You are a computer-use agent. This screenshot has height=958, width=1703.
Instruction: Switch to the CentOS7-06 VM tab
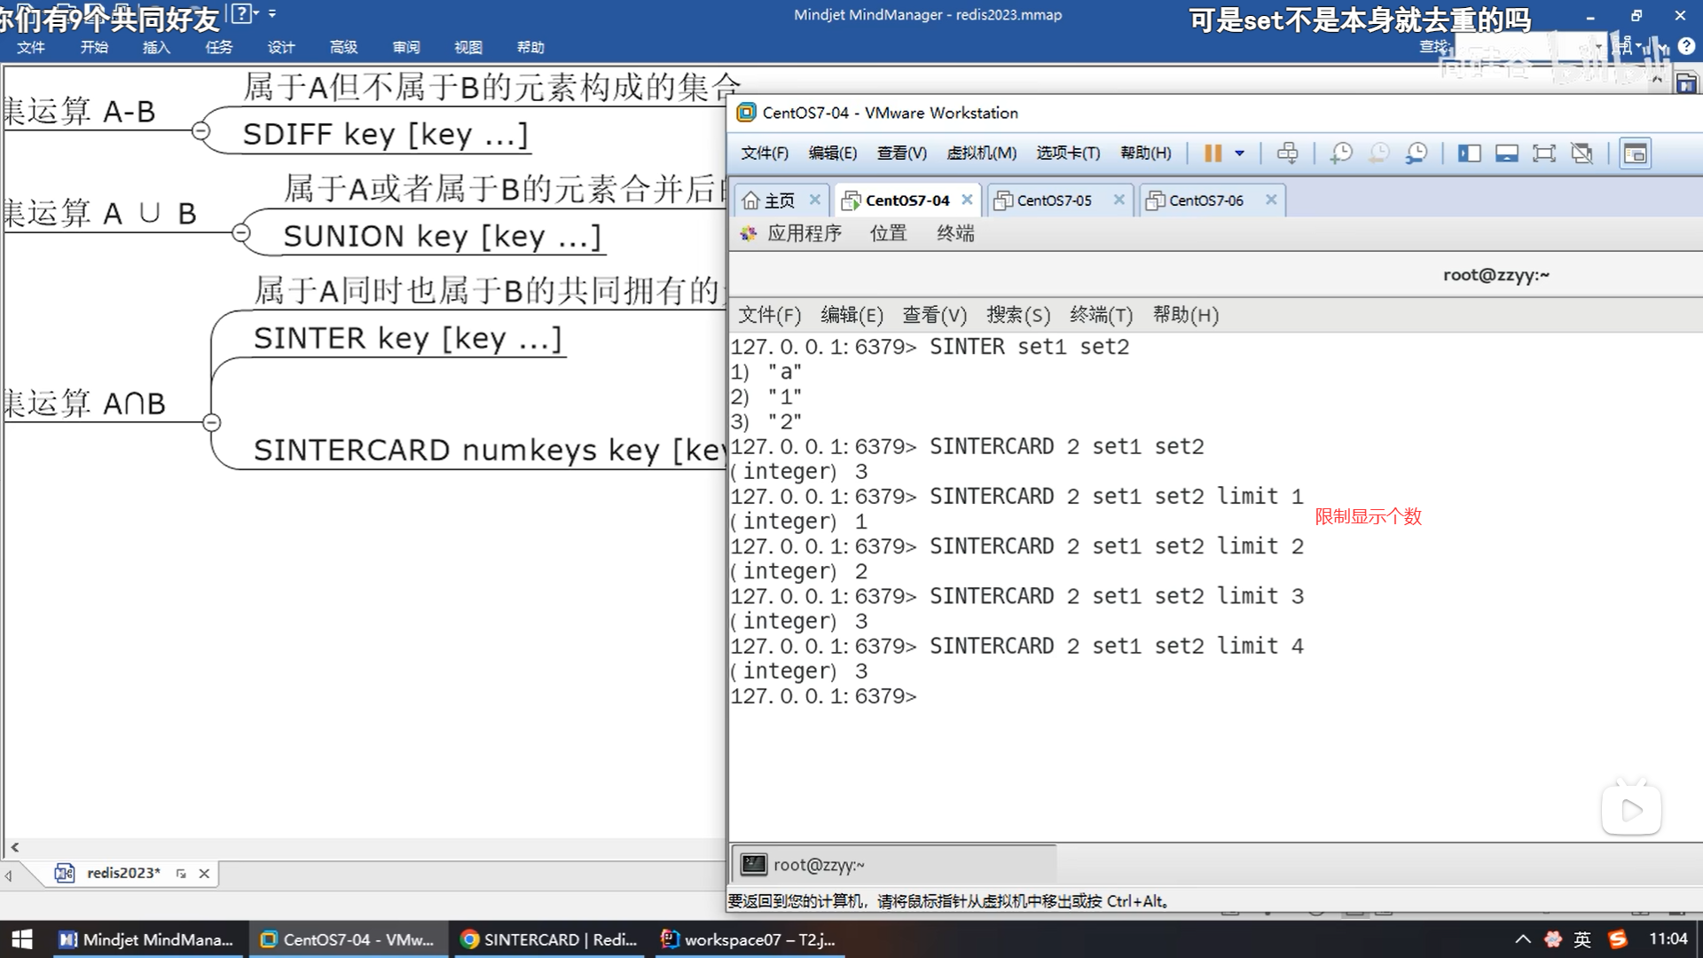click(1205, 200)
